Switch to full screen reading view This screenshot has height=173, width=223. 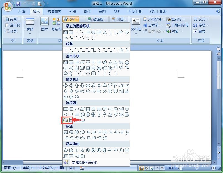click(x=147, y=168)
